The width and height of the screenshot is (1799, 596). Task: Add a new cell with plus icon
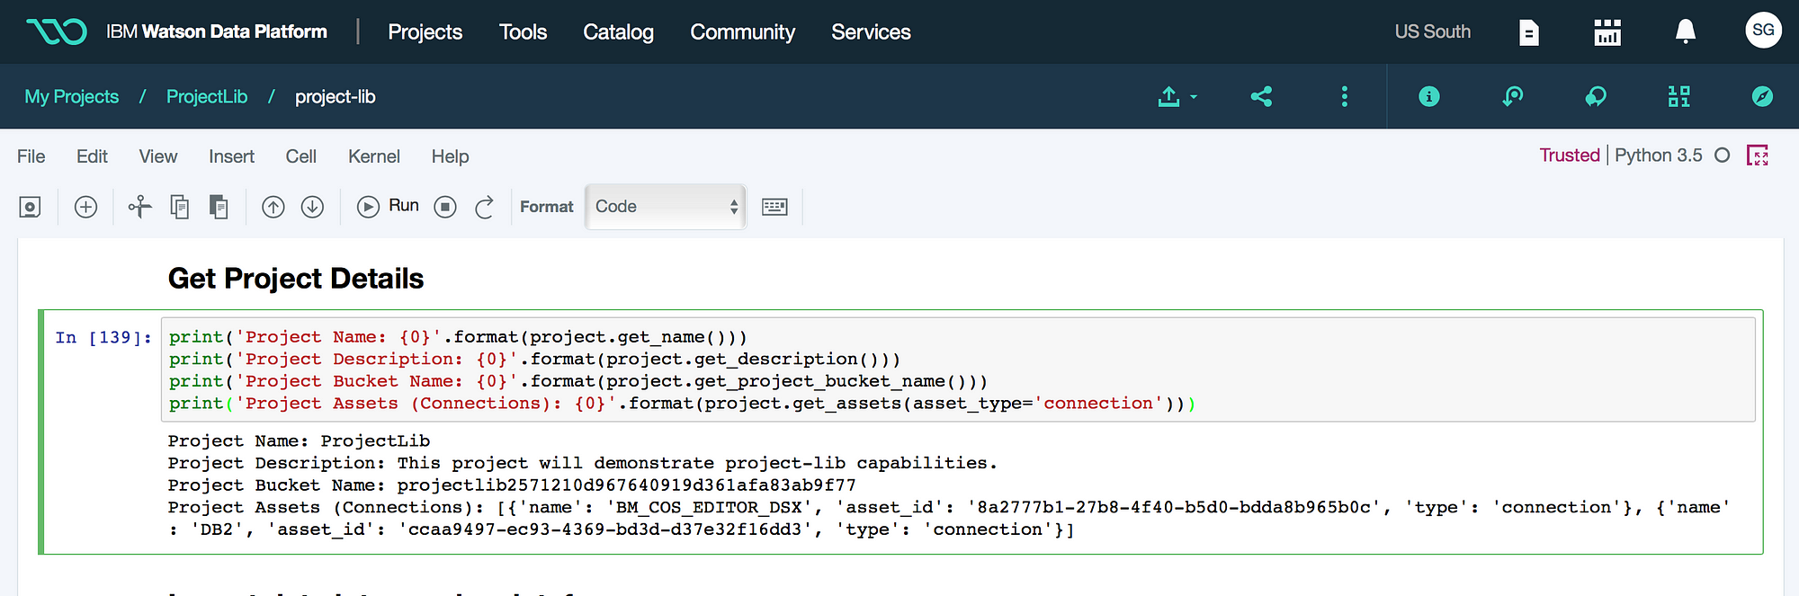pyautogui.click(x=86, y=207)
